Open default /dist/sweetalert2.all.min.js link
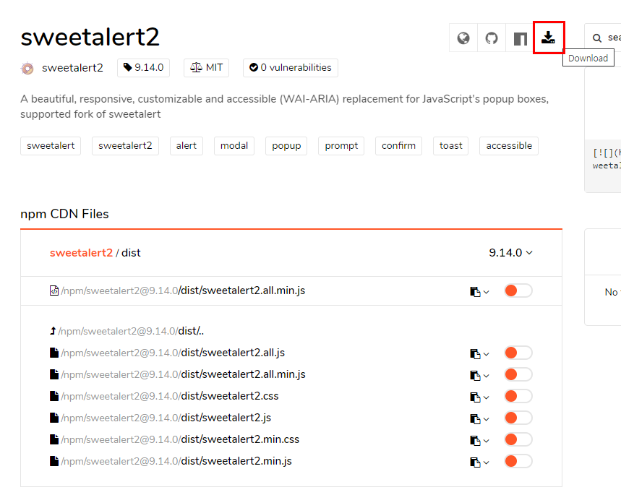This screenshot has height=495, width=621. [x=183, y=290]
